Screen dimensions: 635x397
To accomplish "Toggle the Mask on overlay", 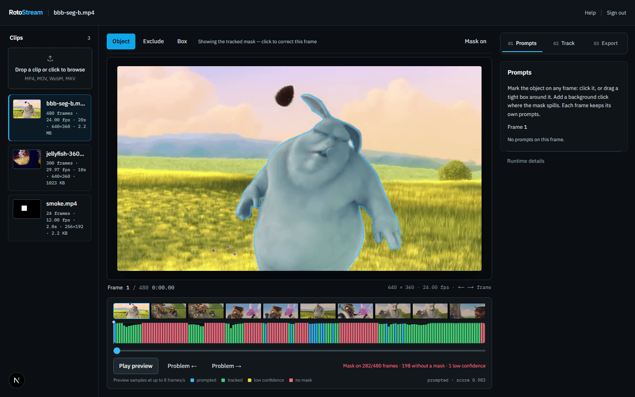I will [x=475, y=41].
